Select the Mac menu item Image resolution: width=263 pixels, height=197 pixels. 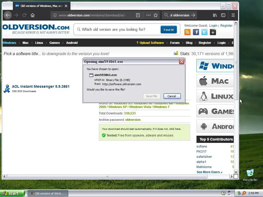26,43
